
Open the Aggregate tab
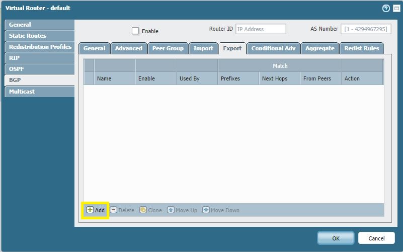click(x=319, y=48)
